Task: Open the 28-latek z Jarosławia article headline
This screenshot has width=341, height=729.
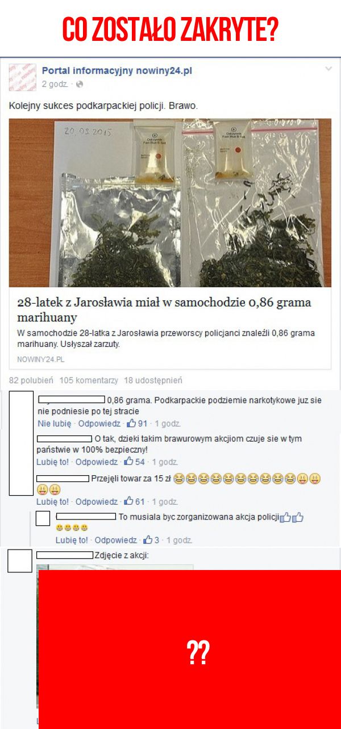Action: pos(164,309)
